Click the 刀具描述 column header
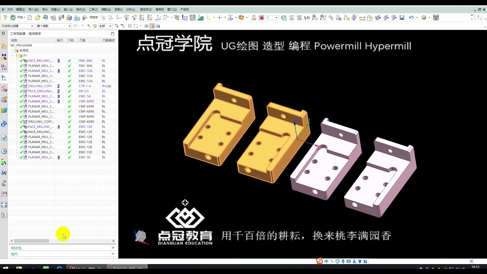 click(x=108, y=40)
